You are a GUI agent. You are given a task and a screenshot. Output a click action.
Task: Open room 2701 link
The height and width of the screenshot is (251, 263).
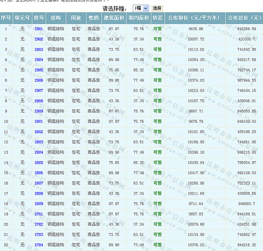[39, 214]
